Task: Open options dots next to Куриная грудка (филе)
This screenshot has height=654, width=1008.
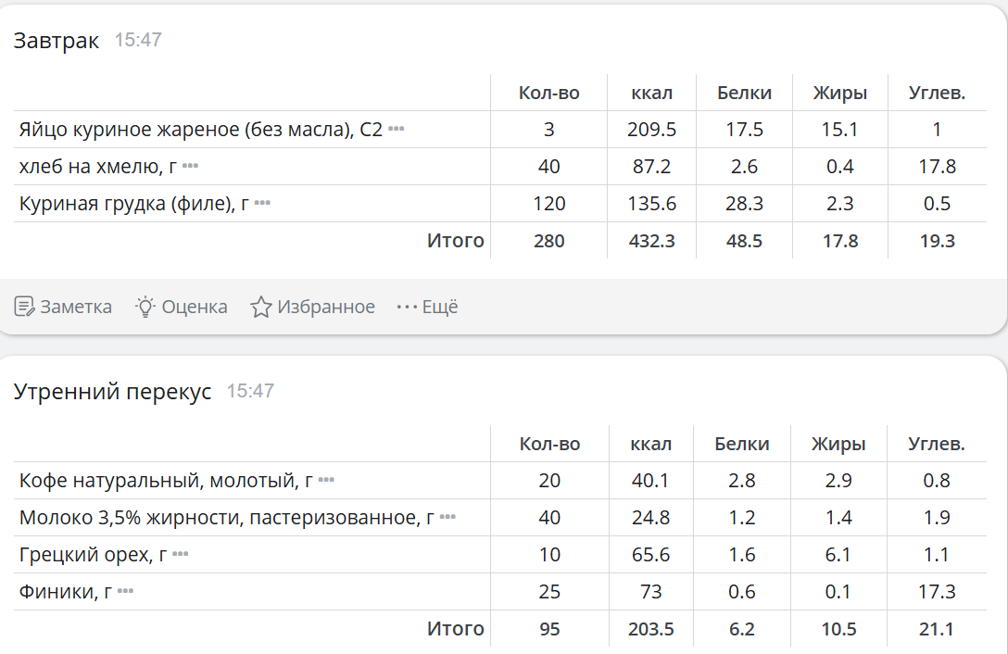Action: coord(262,203)
